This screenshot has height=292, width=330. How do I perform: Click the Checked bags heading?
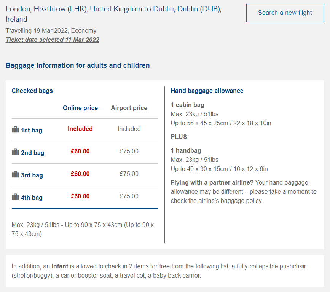(x=32, y=91)
